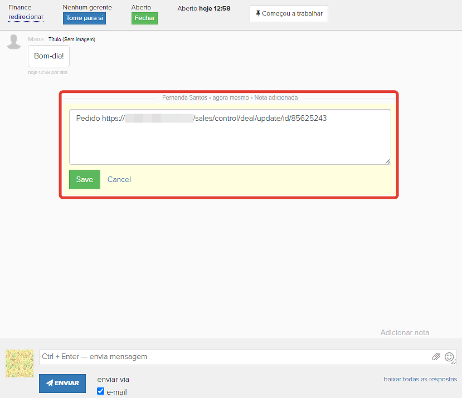Click redirecionar under Finance
The width and height of the screenshot is (462, 398).
pyautogui.click(x=26, y=17)
